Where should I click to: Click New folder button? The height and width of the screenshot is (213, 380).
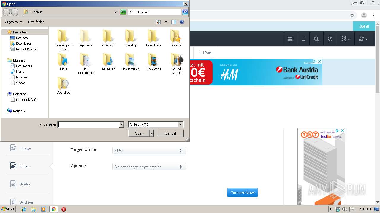coord(36,22)
